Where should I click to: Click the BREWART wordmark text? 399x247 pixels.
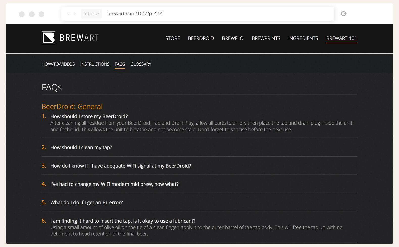[x=79, y=38]
